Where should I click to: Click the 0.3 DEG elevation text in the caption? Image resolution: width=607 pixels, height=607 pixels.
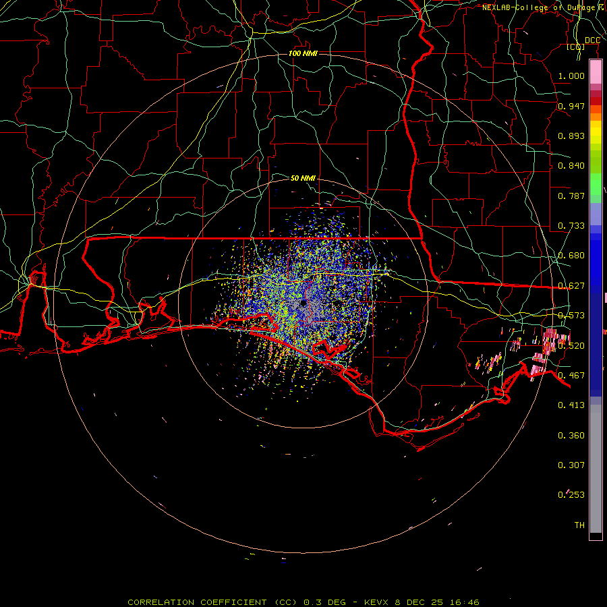coord(324,602)
